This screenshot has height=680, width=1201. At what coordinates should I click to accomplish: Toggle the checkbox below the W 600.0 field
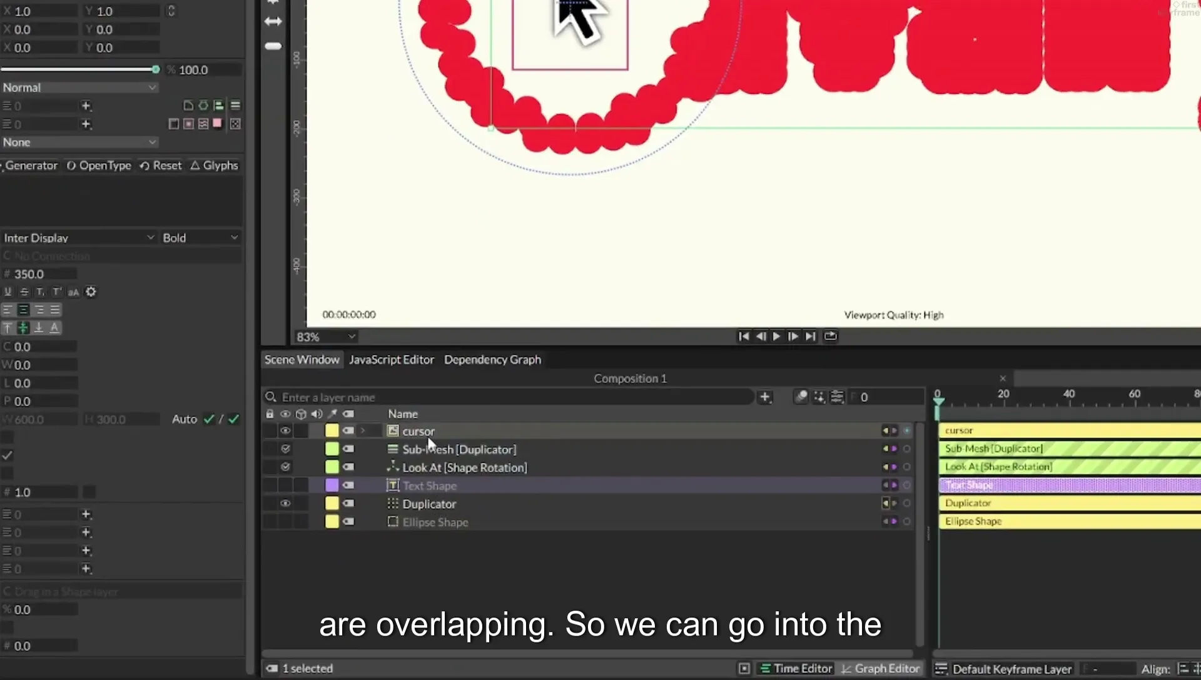point(8,437)
